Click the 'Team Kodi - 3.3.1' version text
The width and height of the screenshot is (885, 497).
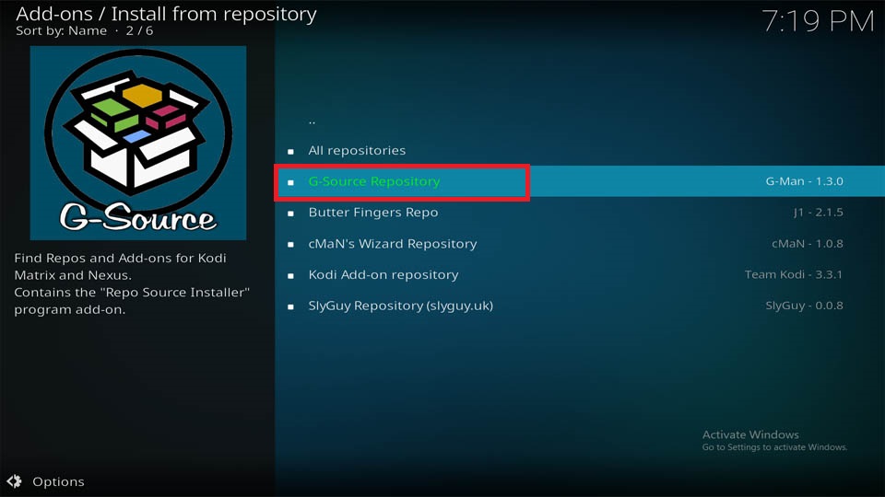(794, 274)
